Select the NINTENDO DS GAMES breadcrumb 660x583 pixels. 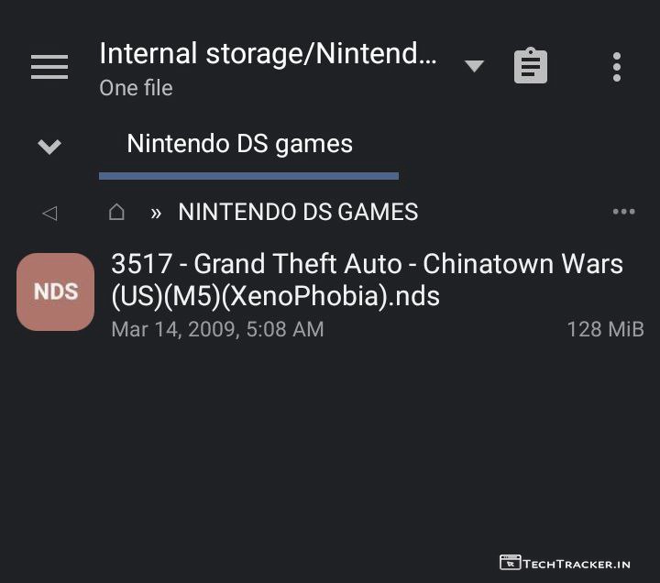(298, 213)
